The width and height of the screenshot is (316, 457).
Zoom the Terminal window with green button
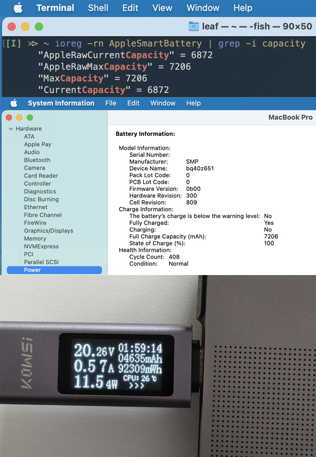click(x=39, y=27)
